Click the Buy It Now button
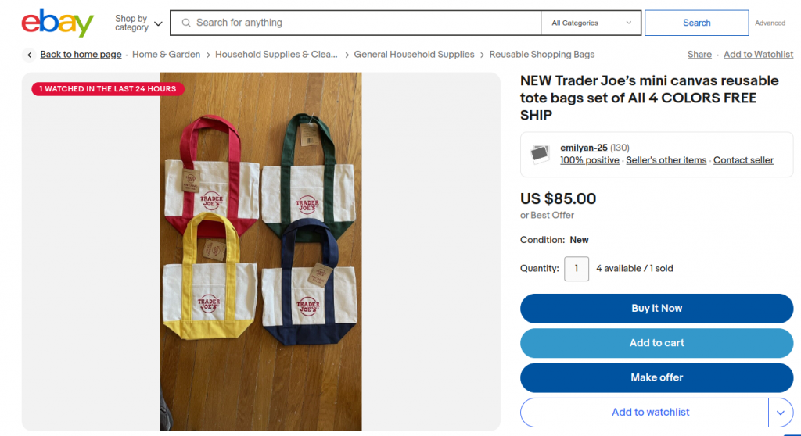 pyautogui.click(x=656, y=309)
